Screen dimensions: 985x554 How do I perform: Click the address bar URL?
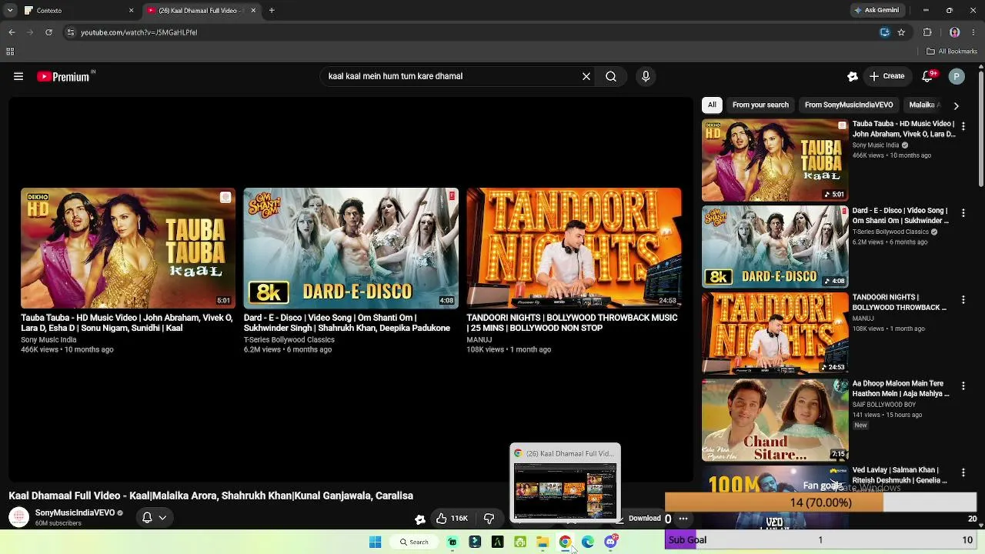tap(139, 32)
